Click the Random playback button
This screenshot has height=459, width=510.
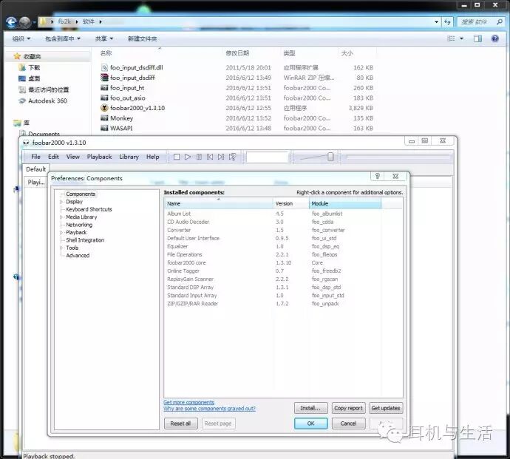[232, 157]
